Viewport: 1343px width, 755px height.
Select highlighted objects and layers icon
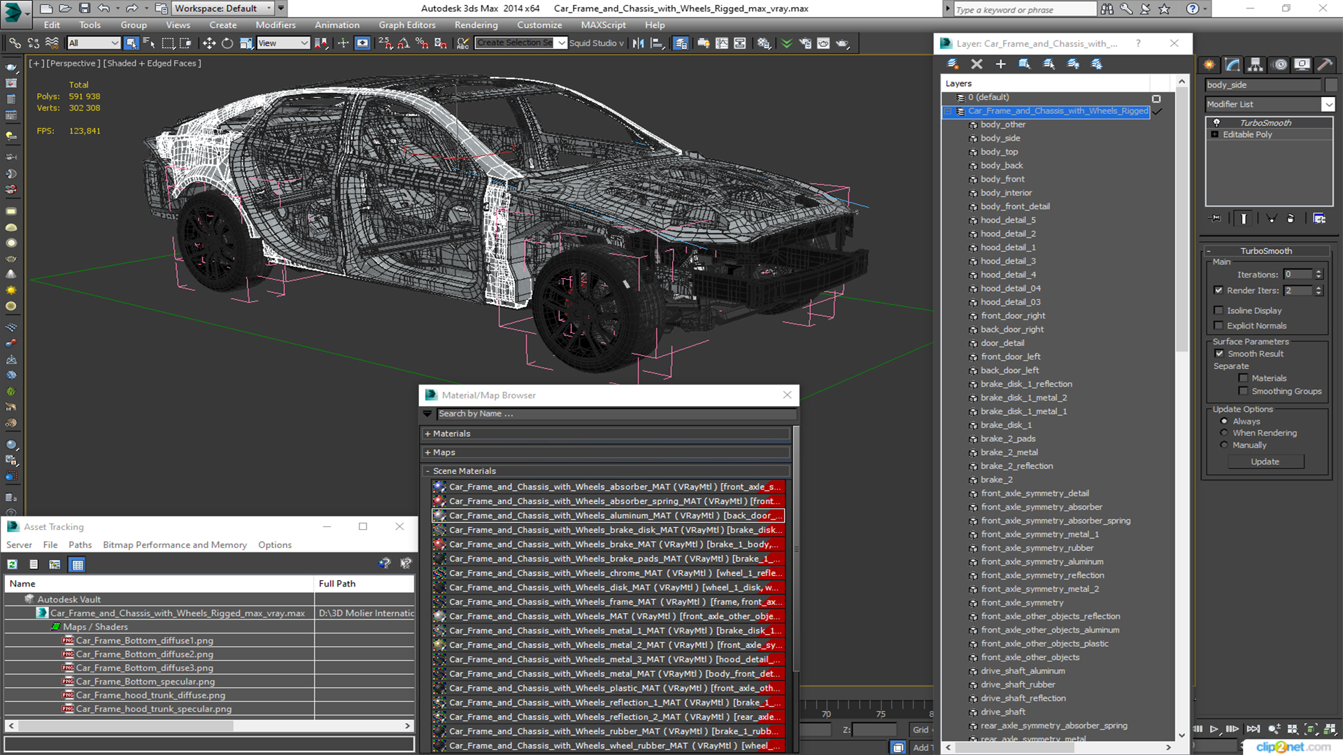point(1025,64)
